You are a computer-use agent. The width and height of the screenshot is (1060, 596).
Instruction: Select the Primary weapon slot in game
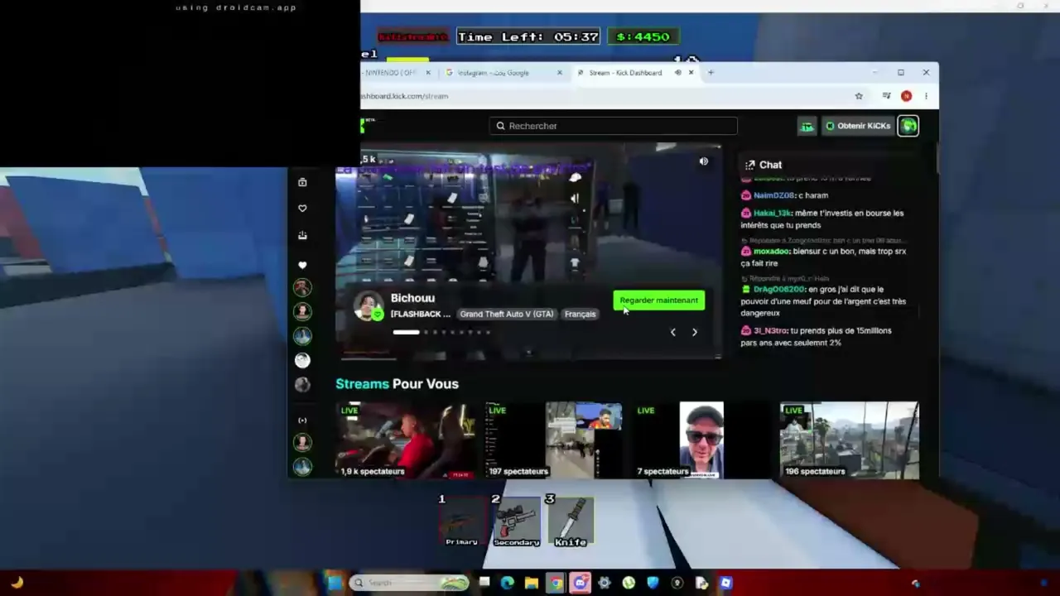[461, 521]
